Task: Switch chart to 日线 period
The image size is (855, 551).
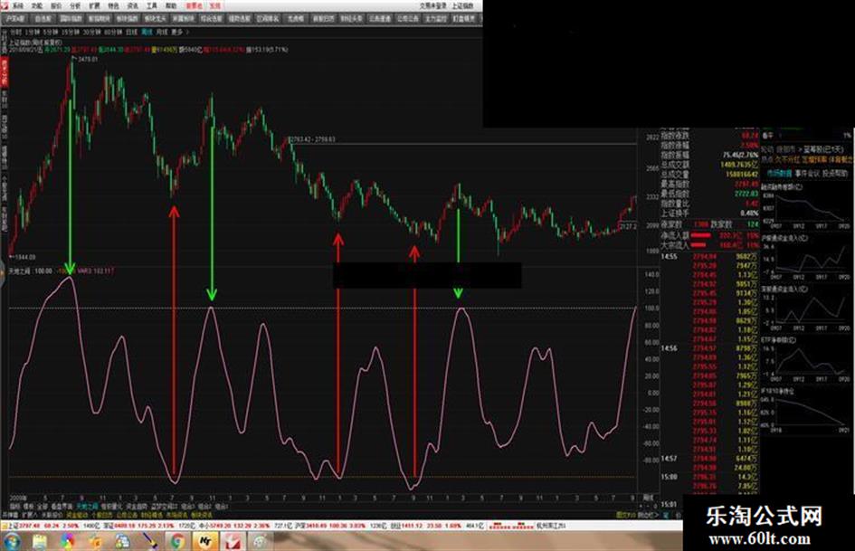Action: point(131,32)
